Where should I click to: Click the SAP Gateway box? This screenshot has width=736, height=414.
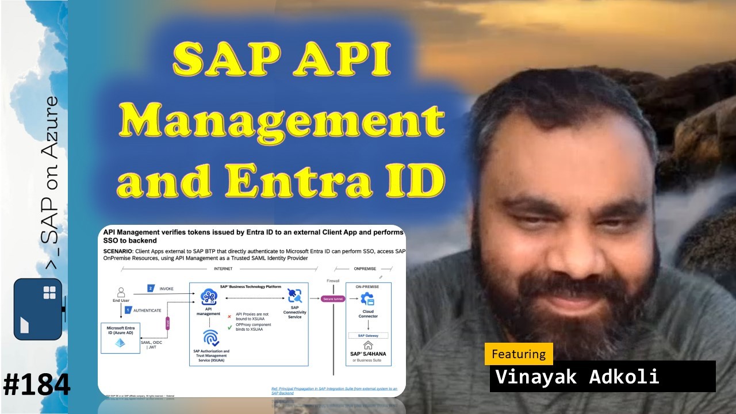click(x=368, y=335)
